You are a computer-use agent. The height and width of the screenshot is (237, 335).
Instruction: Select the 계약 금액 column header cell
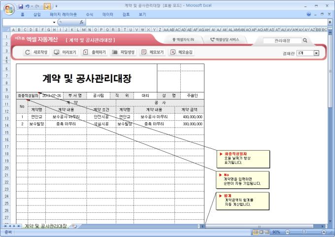(189, 110)
